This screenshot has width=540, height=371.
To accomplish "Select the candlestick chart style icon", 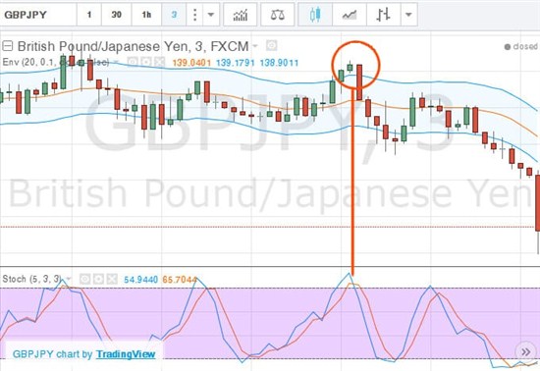I will (x=315, y=15).
